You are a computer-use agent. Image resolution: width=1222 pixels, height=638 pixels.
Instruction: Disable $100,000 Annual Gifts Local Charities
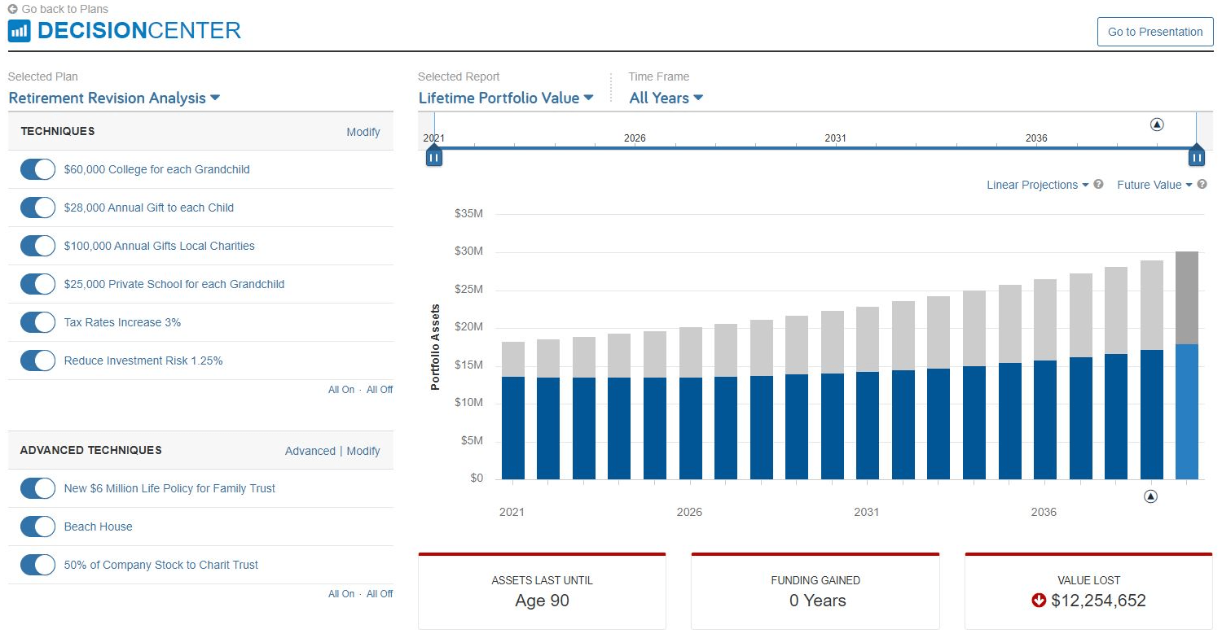click(x=37, y=246)
